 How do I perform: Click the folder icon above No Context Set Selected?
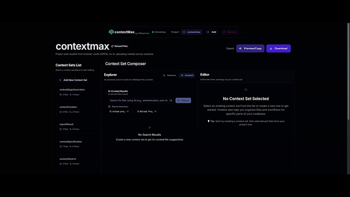click(x=246, y=90)
